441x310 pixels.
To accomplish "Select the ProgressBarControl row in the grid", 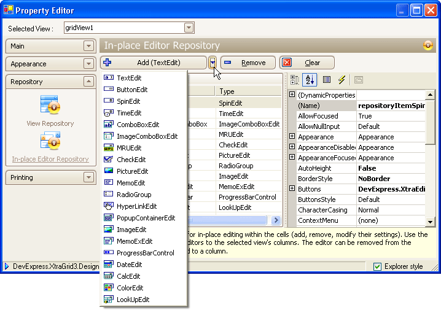I will pos(235,196).
